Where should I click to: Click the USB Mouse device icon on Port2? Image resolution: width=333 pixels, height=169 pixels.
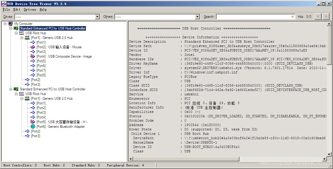click(33, 47)
